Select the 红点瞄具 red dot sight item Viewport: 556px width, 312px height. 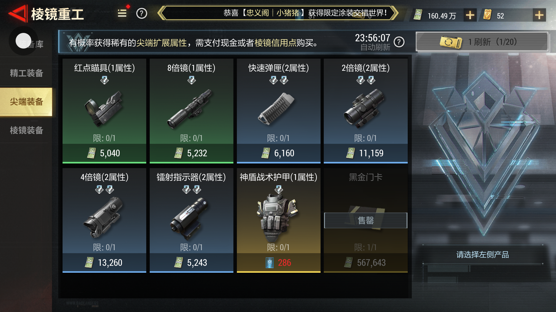(104, 111)
